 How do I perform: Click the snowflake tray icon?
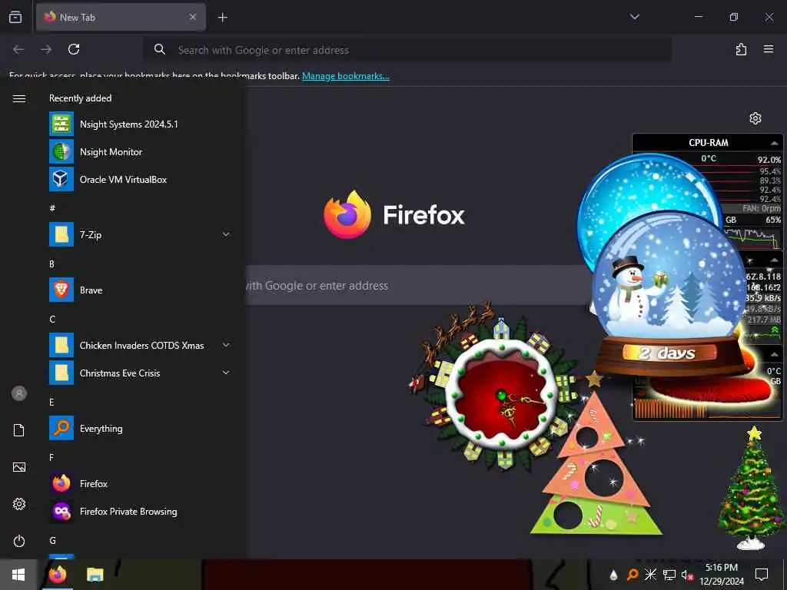[650, 575]
